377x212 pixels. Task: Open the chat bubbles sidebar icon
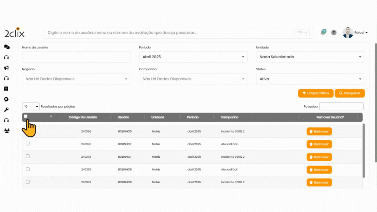[x=7, y=47]
